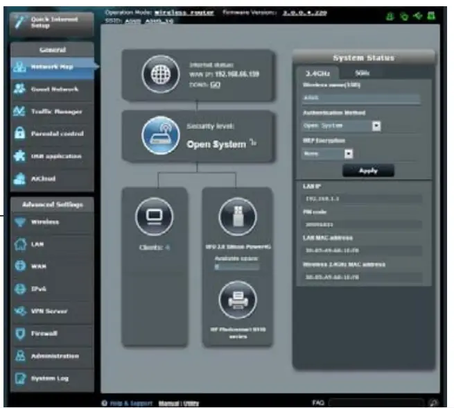Click the Wireless name (SSID) field
Image resolution: width=454 pixels, height=408 pixels.
click(x=362, y=99)
